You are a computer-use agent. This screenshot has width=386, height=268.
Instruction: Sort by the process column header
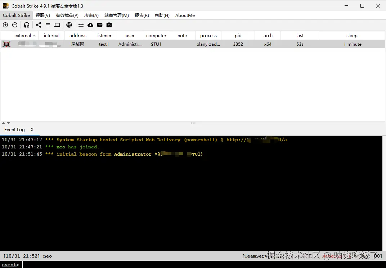pos(208,35)
